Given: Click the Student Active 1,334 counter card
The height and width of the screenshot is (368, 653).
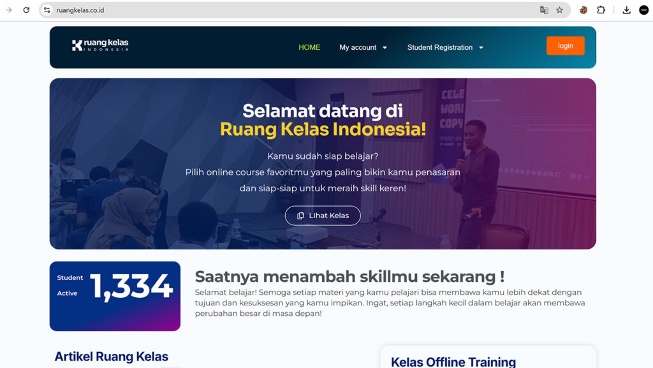Looking at the screenshot, I should tap(115, 296).
